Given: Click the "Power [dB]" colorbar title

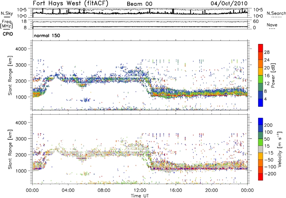Looking at the screenshot, I should 273,75.
